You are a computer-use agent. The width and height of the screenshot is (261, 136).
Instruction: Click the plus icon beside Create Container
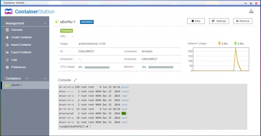point(7,37)
